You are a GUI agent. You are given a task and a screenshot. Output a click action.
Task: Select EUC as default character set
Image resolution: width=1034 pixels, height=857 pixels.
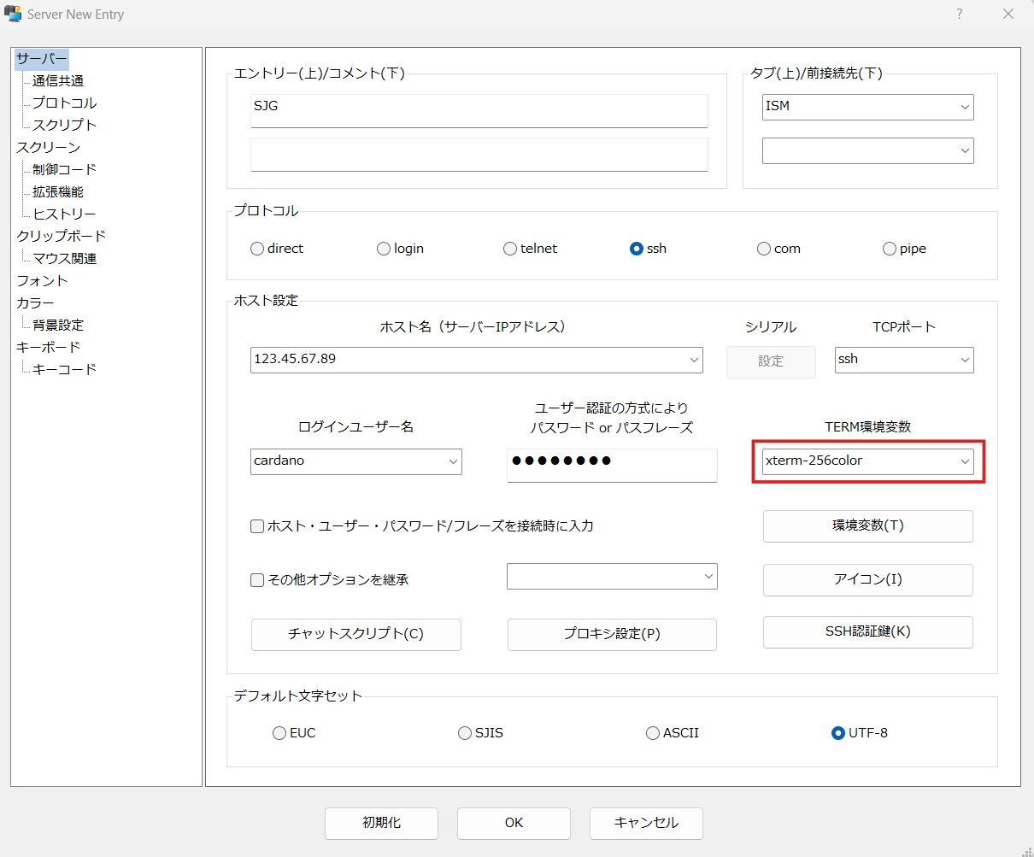click(x=279, y=733)
